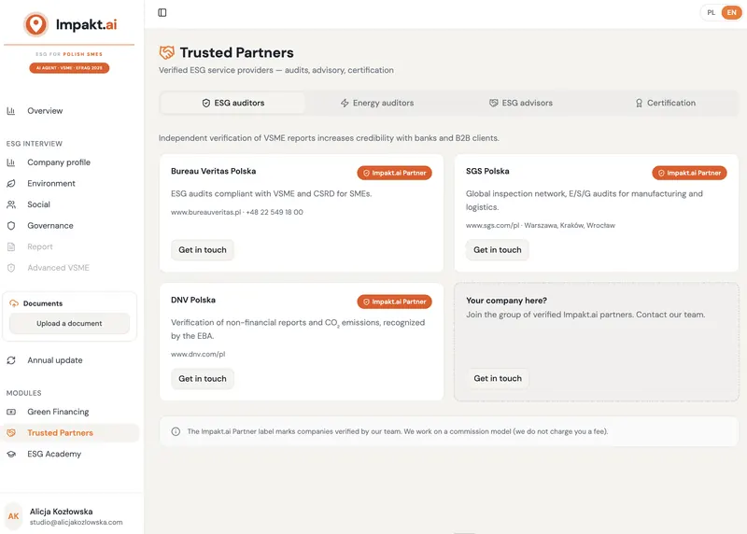Open Overview in the sidebar
The height and width of the screenshot is (534, 747).
click(69, 111)
